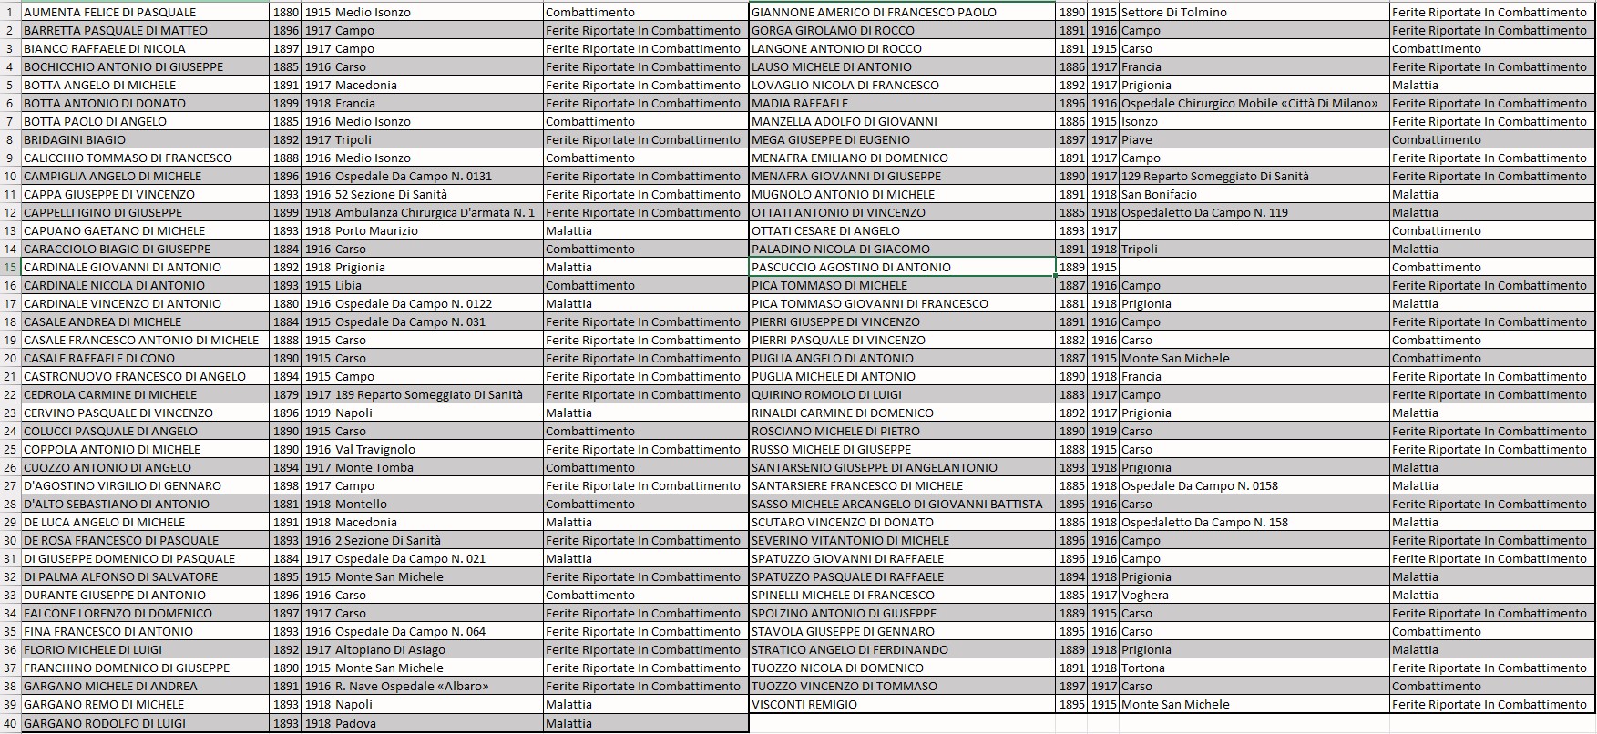The height and width of the screenshot is (734, 1597).
Task: Click row header number 15
Action: (10, 267)
